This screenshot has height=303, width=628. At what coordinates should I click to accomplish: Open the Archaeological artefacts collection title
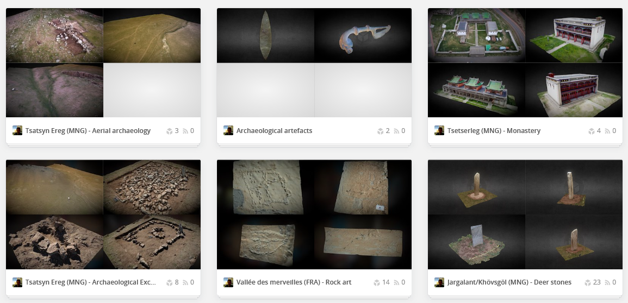275,131
